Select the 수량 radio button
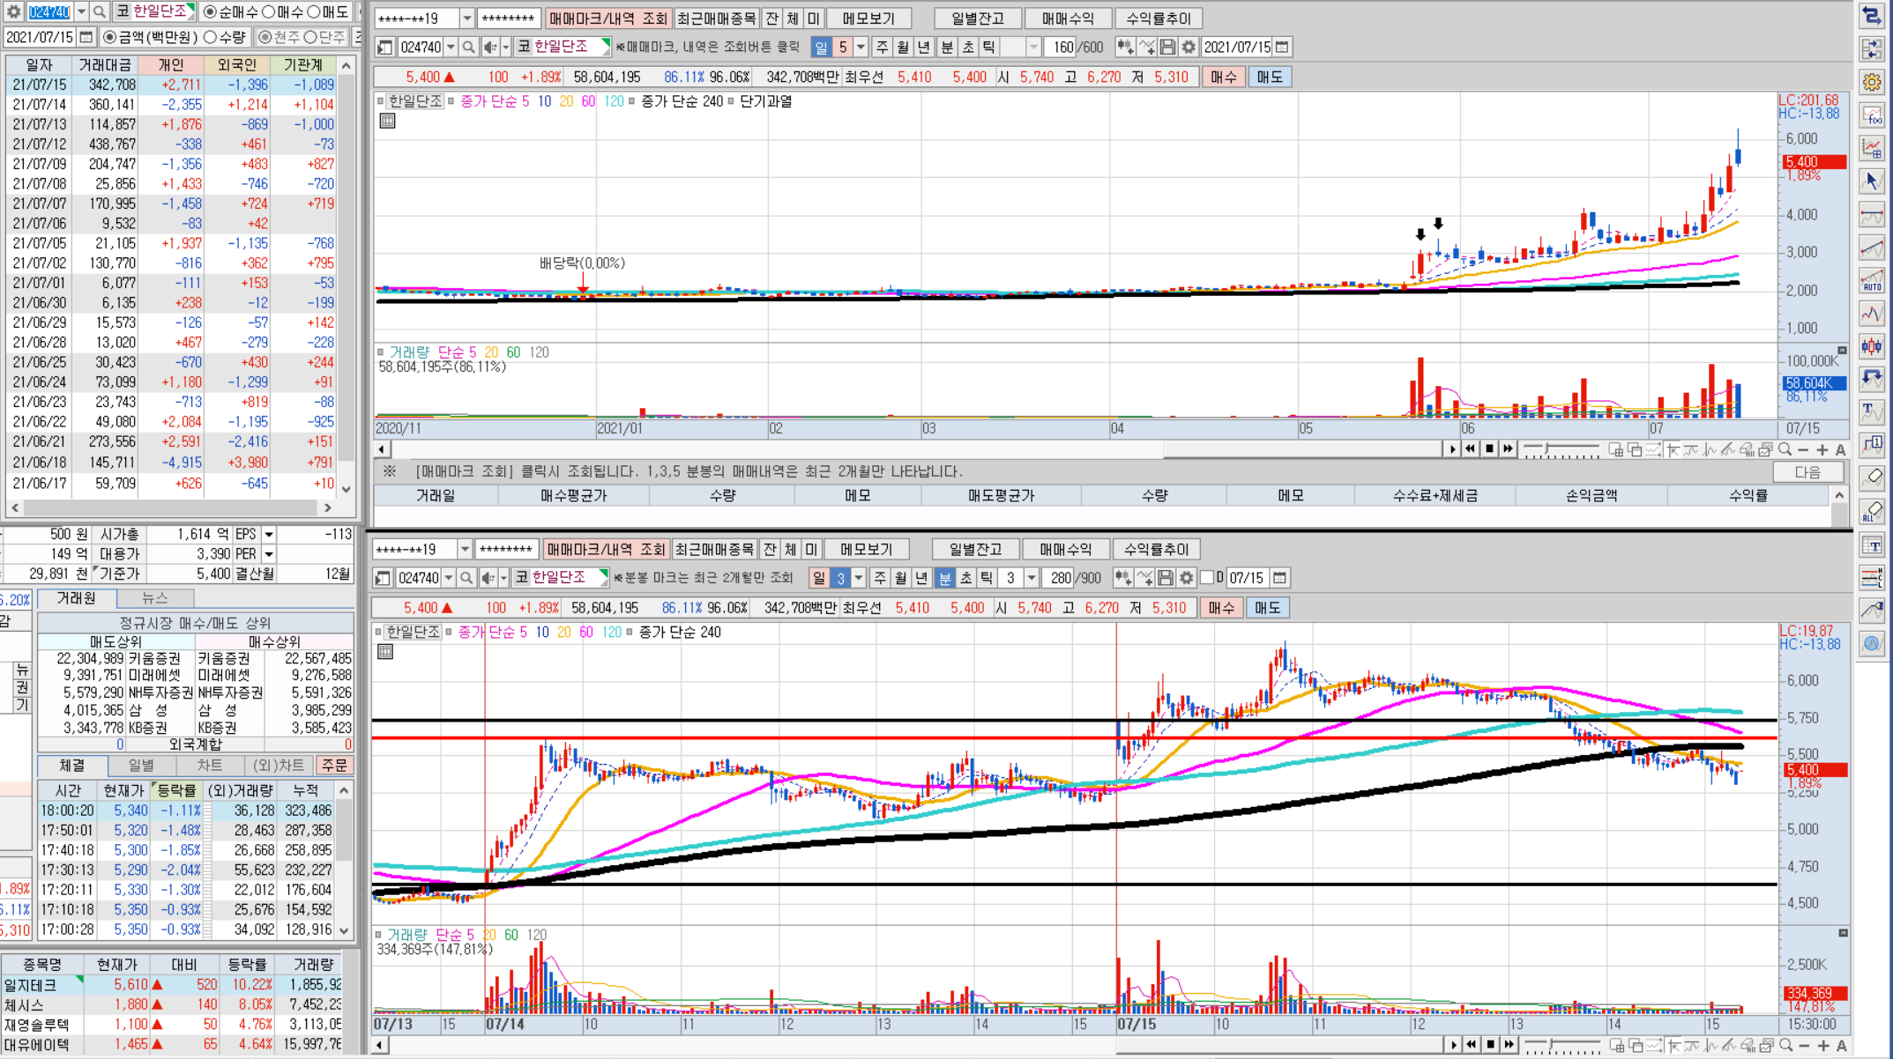Screen dimensions: 1893x1059 (210, 37)
